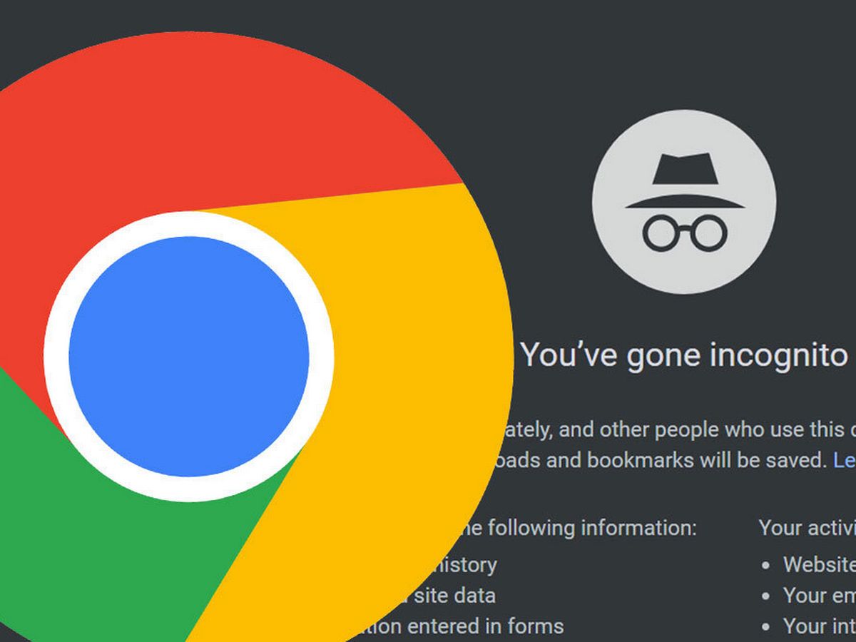Select the "You've gone incognito" heading

coord(683,355)
